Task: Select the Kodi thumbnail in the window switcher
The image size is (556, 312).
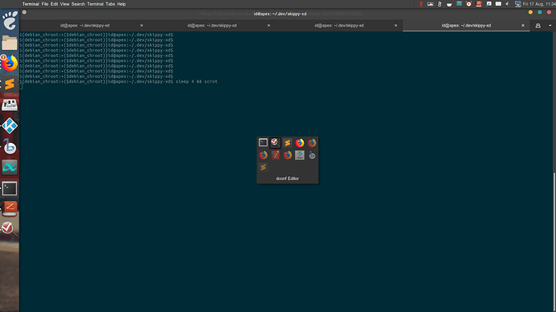Action: (300, 155)
